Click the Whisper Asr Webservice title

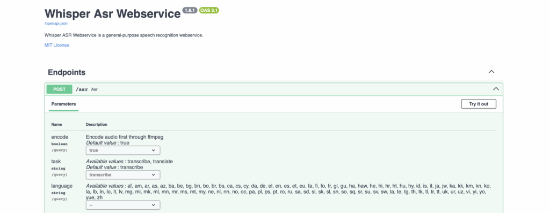click(113, 13)
